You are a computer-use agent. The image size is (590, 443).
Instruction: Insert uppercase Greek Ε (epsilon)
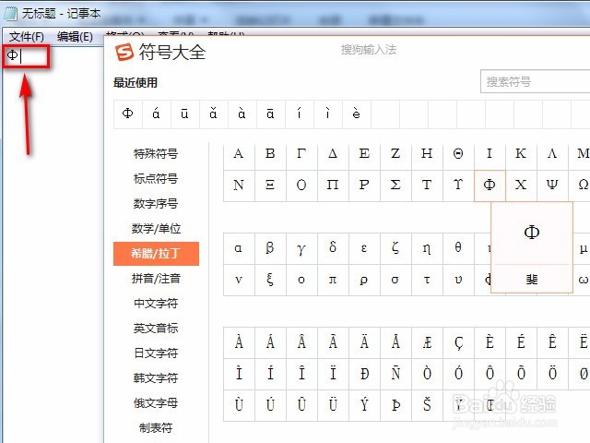coord(364,154)
